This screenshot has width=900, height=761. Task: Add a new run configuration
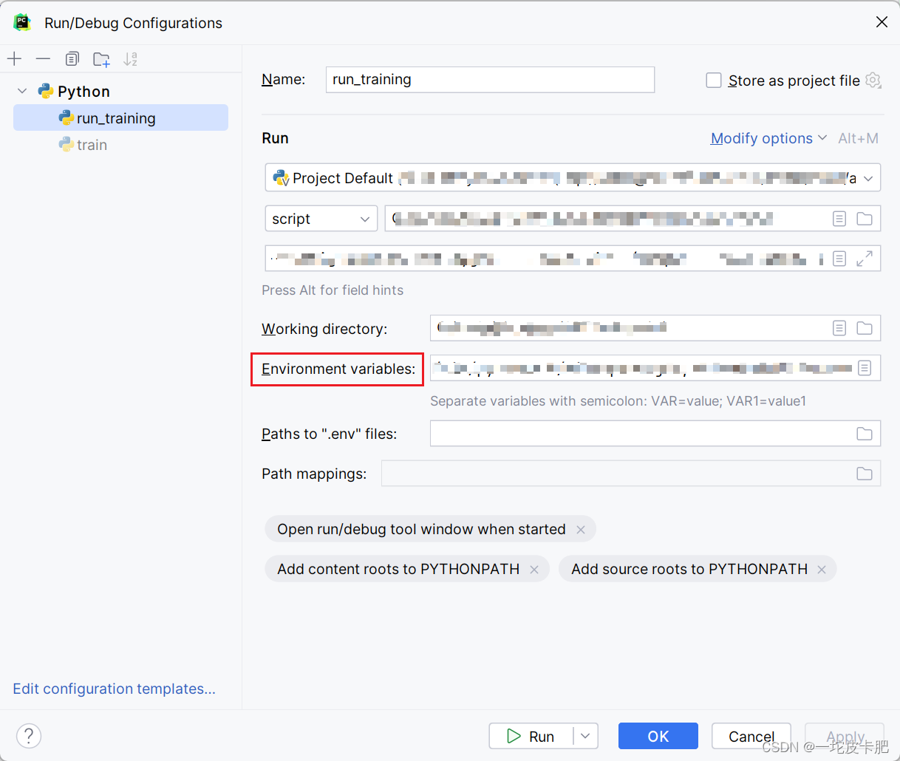click(x=14, y=58)
